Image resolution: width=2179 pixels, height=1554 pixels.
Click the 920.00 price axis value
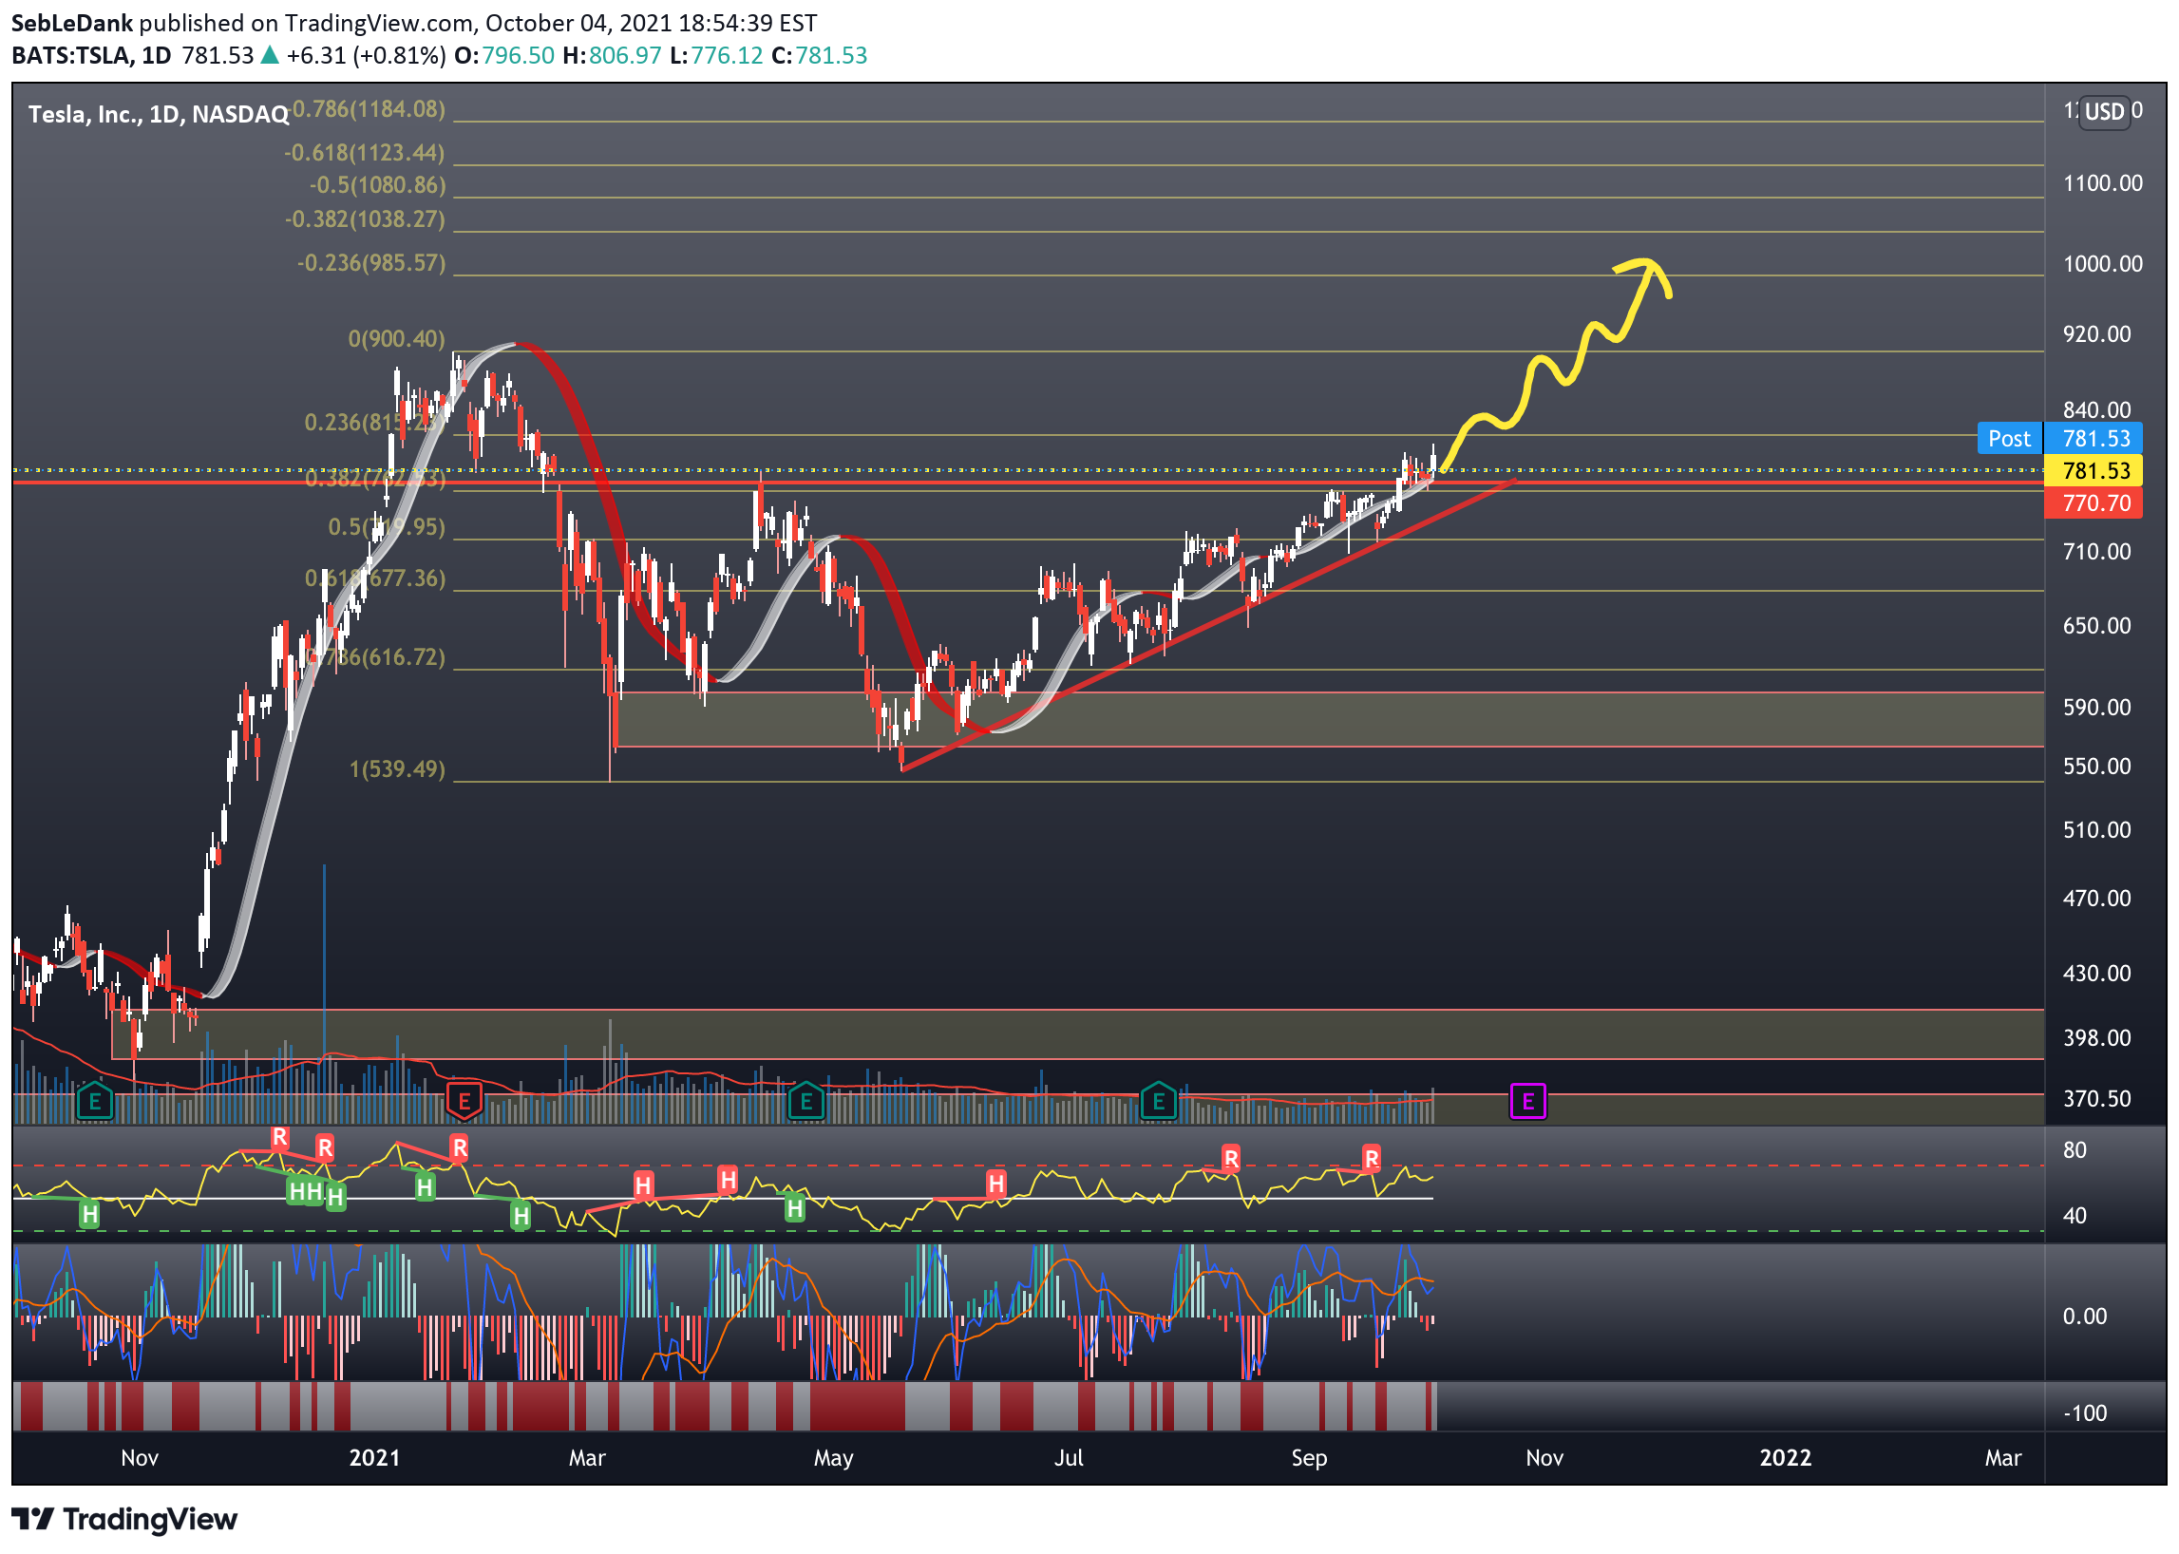(x=2096, y=335)
